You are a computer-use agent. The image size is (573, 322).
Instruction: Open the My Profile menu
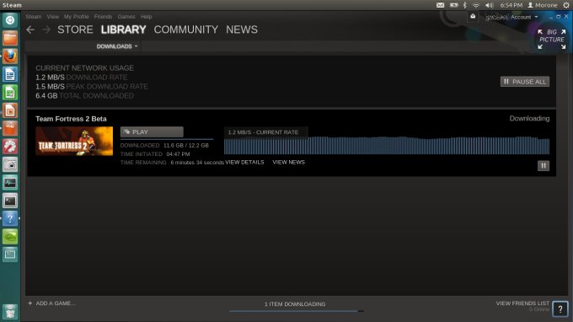tap(76, 17)
